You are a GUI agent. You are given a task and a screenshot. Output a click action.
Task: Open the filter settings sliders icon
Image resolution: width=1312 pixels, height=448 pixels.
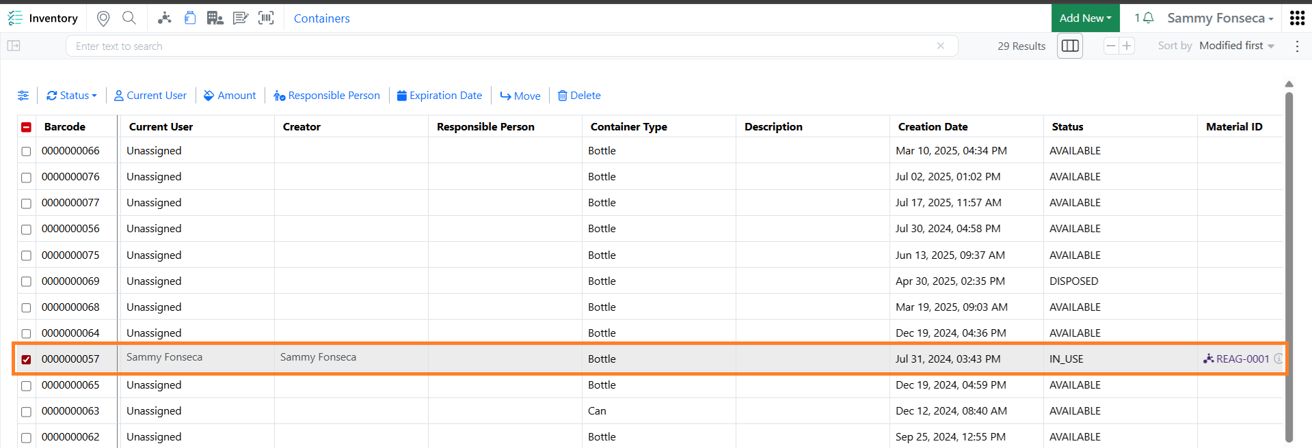click(23, 96)
